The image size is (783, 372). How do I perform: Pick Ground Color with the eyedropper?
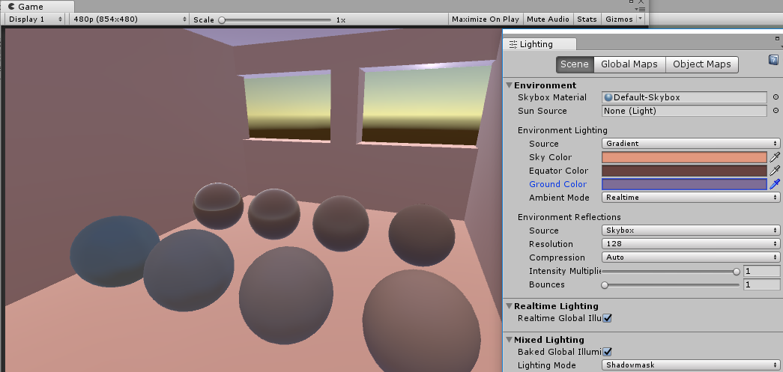pos(775,184)
